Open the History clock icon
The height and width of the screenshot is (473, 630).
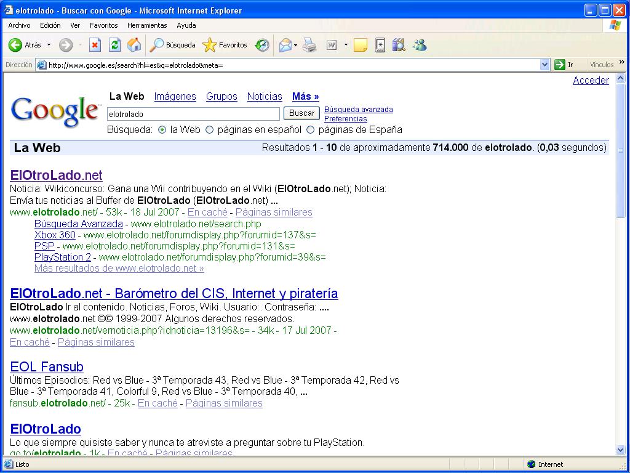pyautogui.click(x=262, y=45)
